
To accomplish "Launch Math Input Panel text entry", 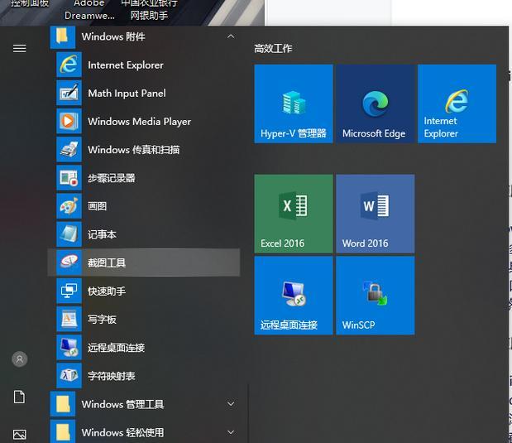I will 127,94.
